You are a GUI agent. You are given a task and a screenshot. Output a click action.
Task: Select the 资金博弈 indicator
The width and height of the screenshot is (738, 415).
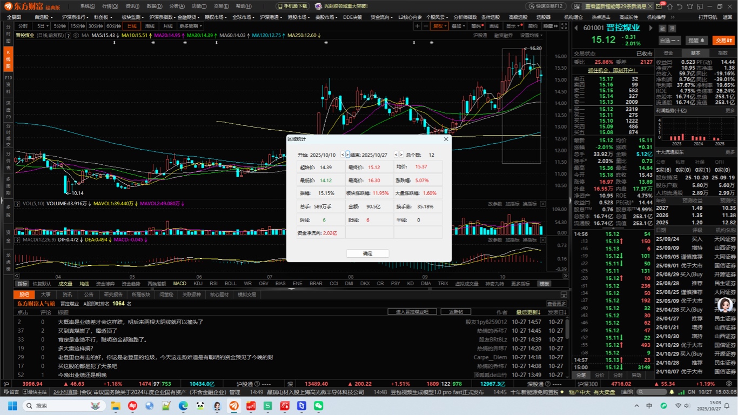pyautogui.click(x=105, y=284)
